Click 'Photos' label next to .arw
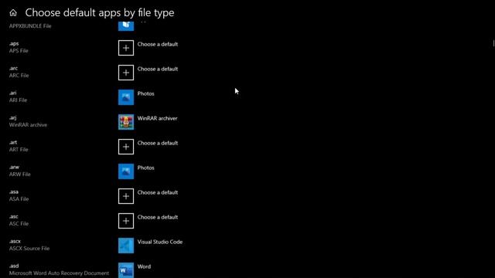 pyautogui.click(x=146, y=168)
